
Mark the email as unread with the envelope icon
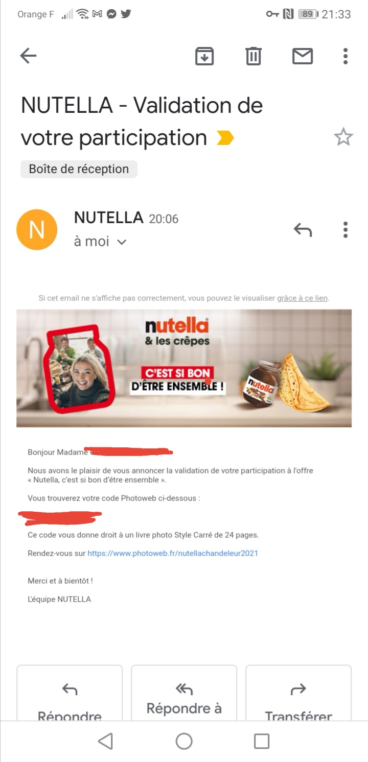tap(303, 56)
